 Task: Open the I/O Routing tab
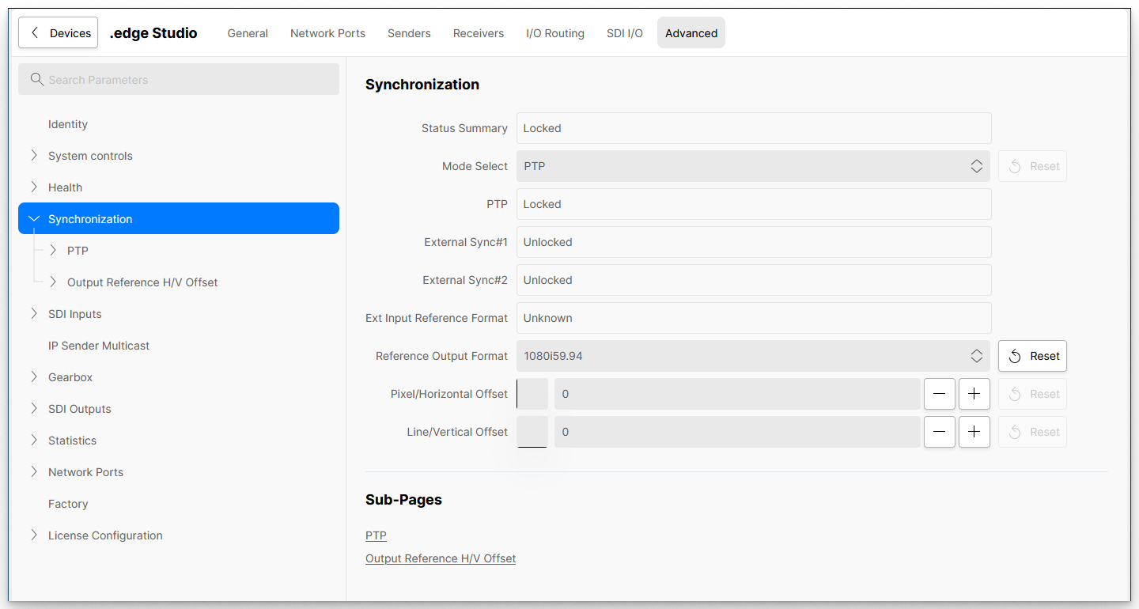554,33
